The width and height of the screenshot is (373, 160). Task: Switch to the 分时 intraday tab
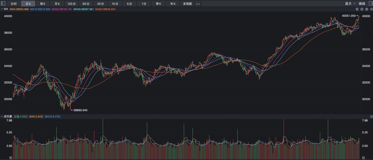tap(14, 4)
